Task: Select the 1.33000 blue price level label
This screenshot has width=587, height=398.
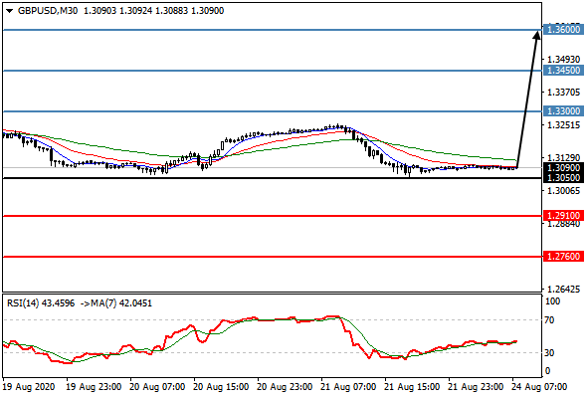Action: (x=563, y=111)
